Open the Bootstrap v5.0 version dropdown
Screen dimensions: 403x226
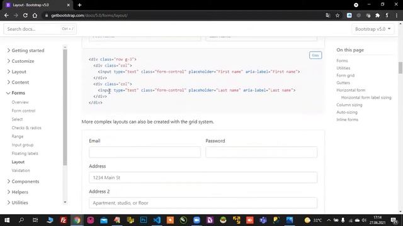point(373,29)
